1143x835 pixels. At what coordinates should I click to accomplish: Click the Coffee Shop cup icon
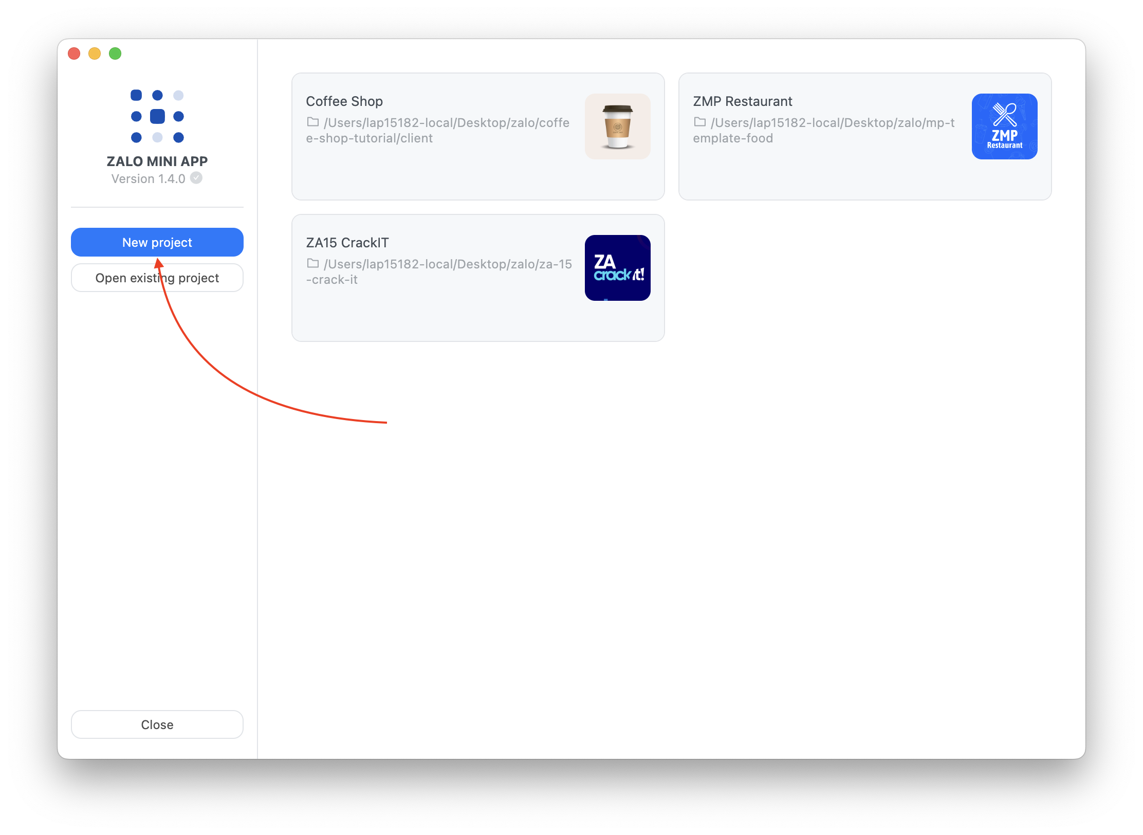(x=617, y=126)
